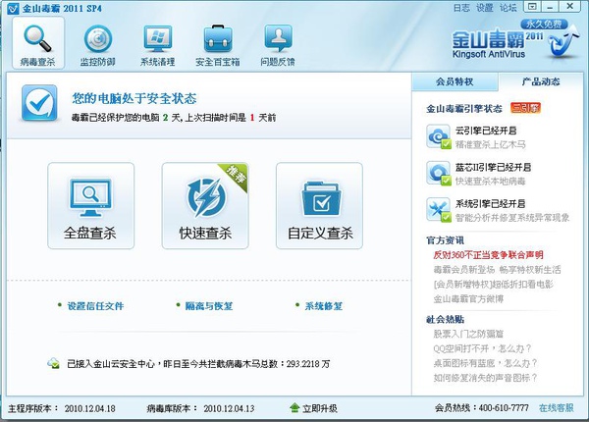
Task: Click the blue checkmark security status icon
Action: coord(39,103)
